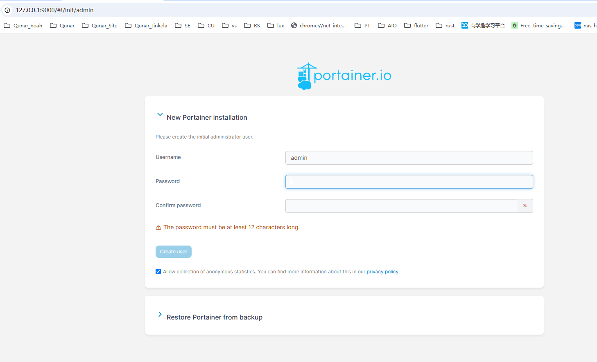This screenshot has height=362, width=597.
Task: Click the password length warning icon
Action: 158,228
